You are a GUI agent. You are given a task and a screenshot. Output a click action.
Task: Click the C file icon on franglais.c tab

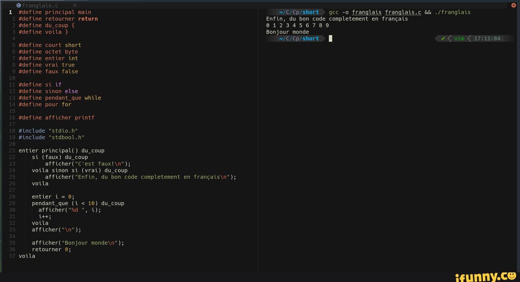tap(19, 5)
